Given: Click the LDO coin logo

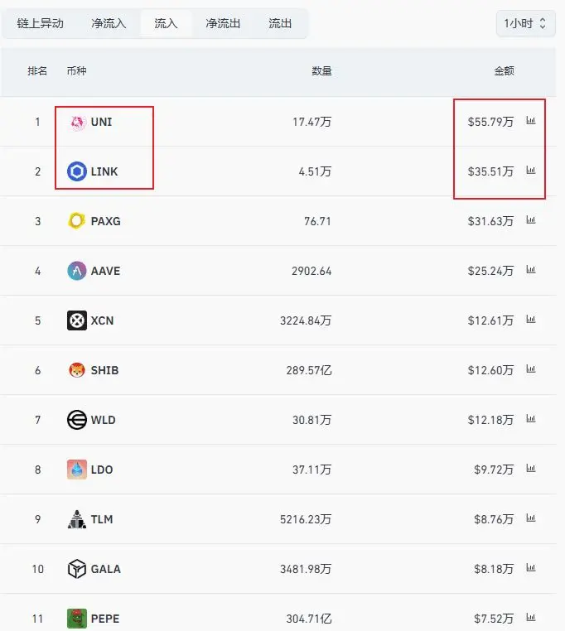Looking at the screenshot, I should (x=77, y=470).
